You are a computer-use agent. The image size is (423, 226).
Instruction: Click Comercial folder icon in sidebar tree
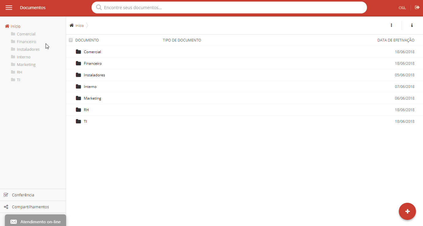click(13, 34)
